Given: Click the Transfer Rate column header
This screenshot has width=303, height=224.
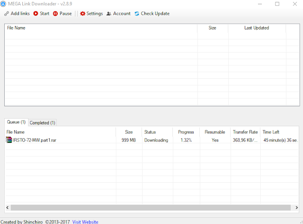Looking at the screenshot, I should click(x=245, y=132).
